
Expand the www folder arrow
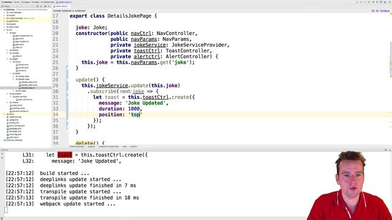tap(4, 114)
